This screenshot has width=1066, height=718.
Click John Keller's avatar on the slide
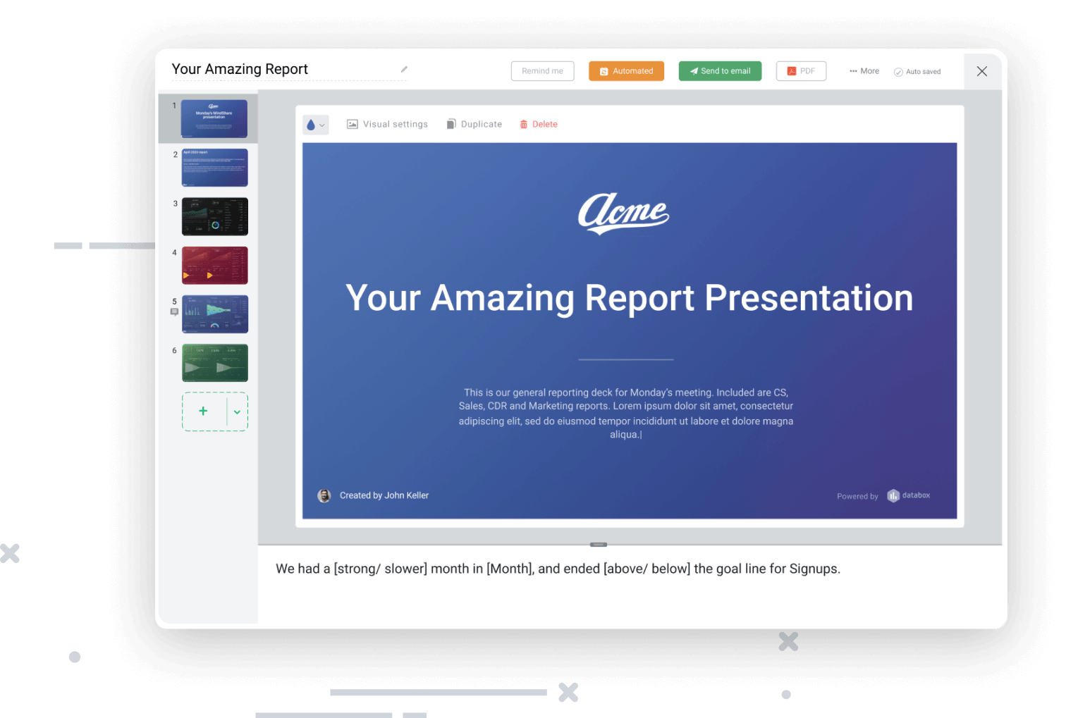coord(324,495)
